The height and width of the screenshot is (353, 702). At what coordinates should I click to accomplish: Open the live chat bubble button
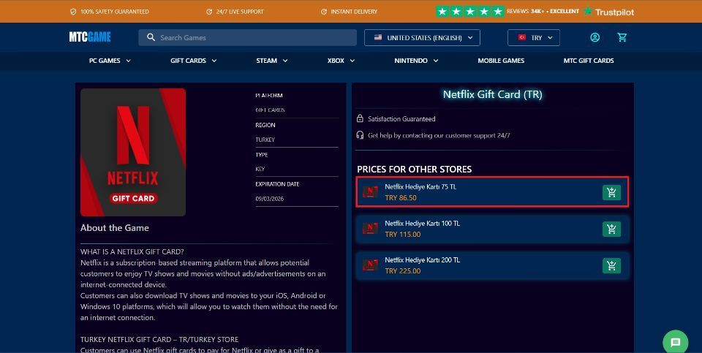675,342
